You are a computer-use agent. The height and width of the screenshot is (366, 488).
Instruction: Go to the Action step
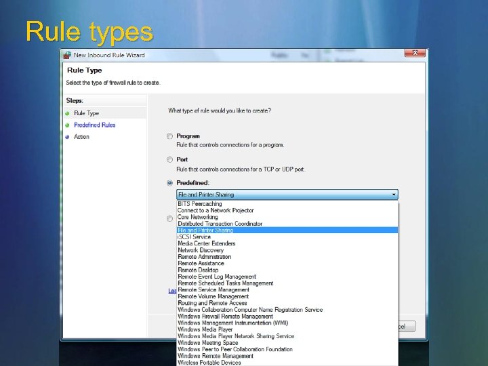pyautogui.click(x=81, y=137)
